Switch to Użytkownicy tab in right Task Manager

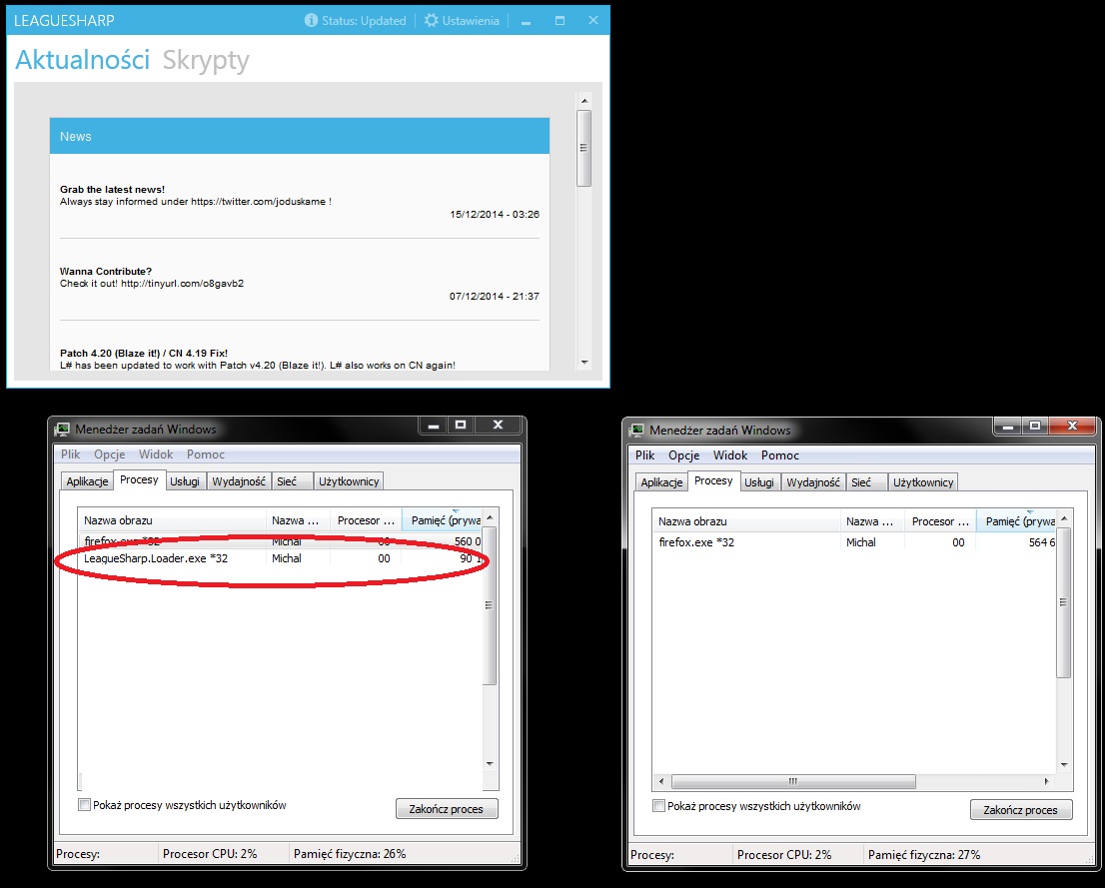point(923,482)
